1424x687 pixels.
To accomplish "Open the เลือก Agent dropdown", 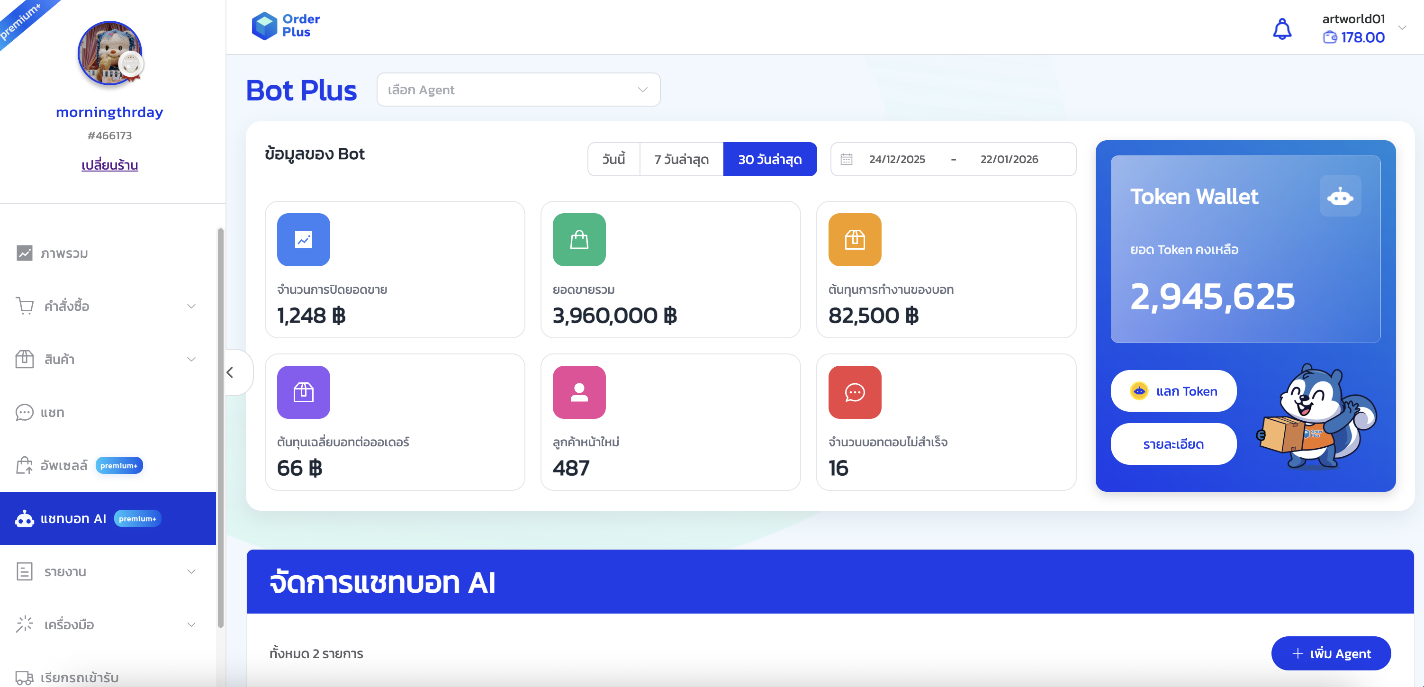I will [x=518, y=90].
